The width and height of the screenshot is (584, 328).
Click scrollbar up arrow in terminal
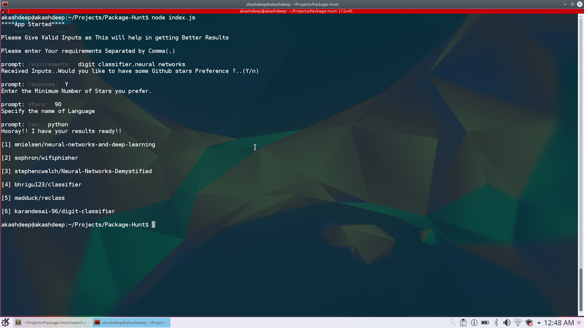[x=581, y=17]
